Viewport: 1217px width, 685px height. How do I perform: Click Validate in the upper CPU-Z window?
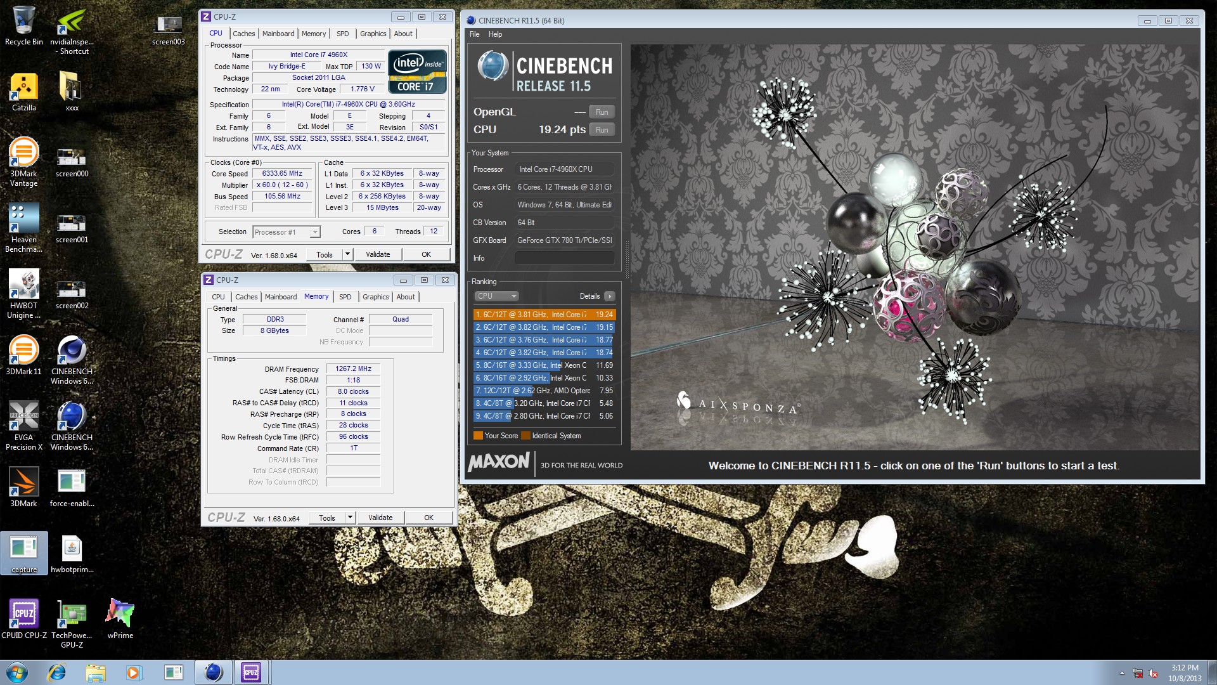coord(378,254)
